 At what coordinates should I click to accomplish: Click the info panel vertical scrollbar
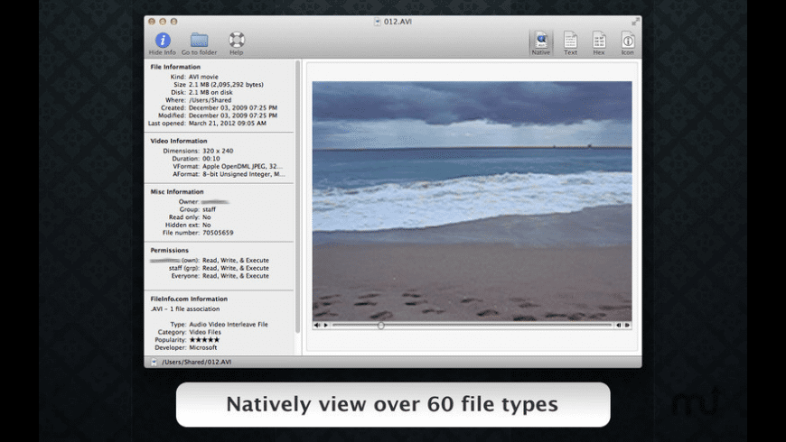point(298,198)
